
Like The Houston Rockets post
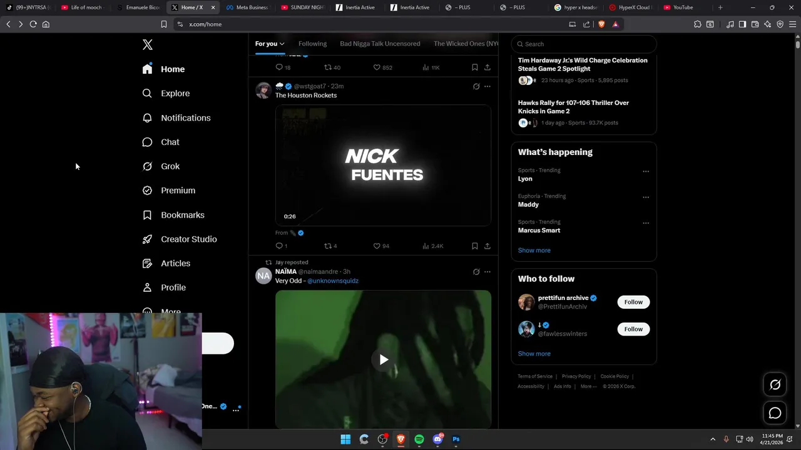(380, 246)
